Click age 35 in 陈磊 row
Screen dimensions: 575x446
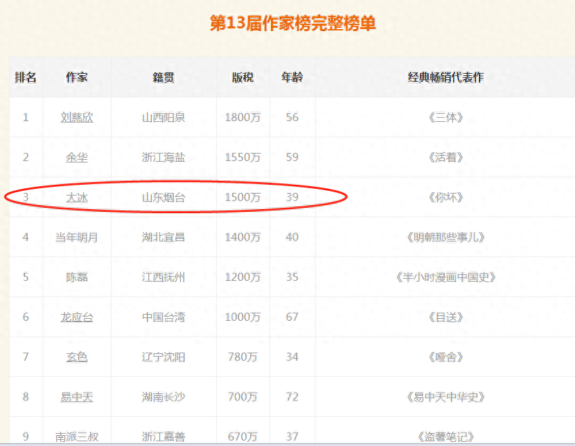[293, 277]
